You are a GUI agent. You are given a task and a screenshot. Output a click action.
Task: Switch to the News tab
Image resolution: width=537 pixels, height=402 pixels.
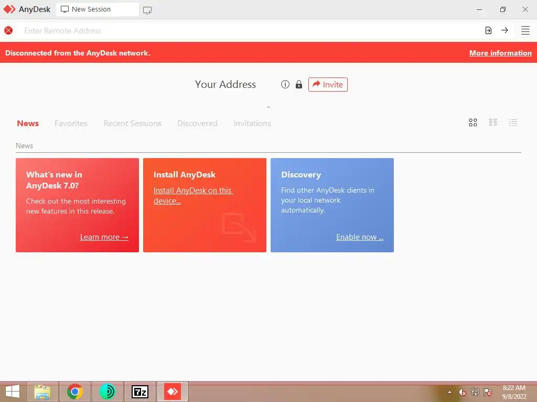pyautogui.click(x=28, y=124)
